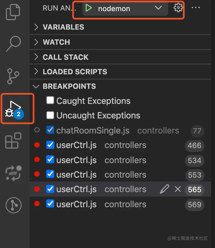Remove breakpoint 565 with X
215x248 pixels.
(178, 189)
